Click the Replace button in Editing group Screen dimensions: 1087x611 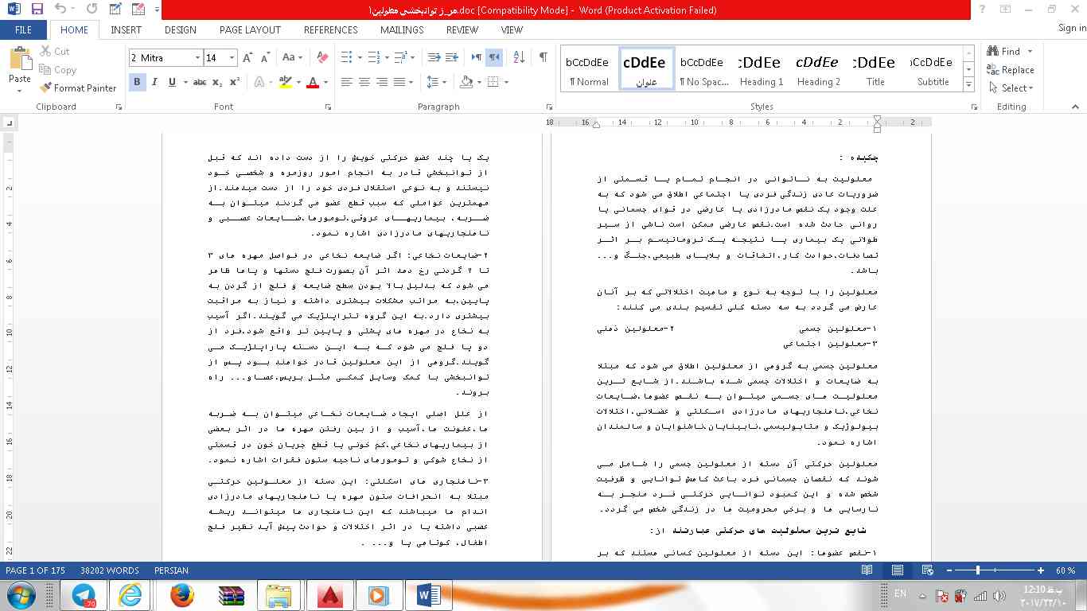click(1010, 70)
